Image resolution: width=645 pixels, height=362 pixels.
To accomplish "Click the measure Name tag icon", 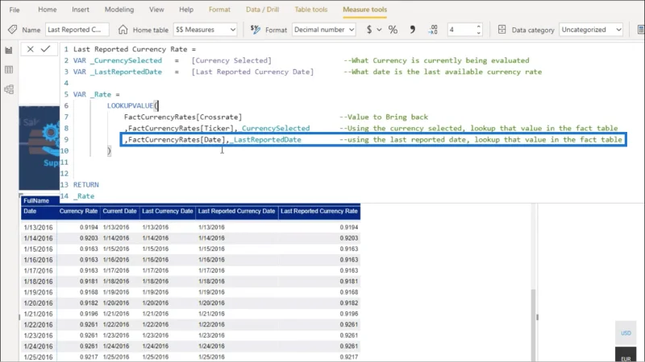I will tap(12, 30).
